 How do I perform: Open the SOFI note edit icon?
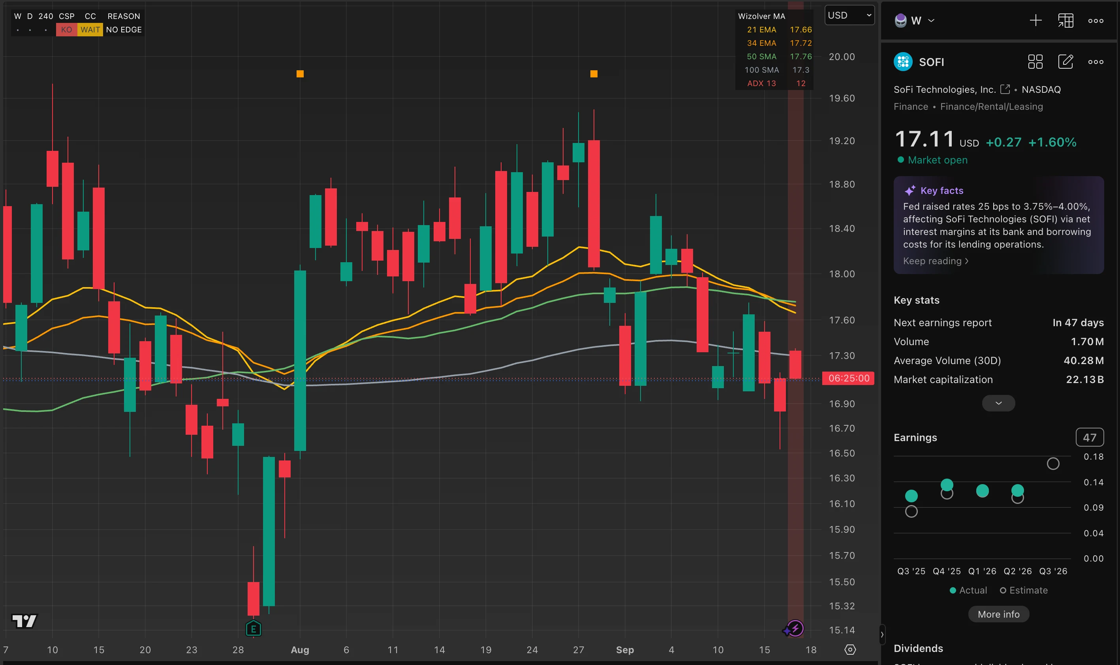1066,61
